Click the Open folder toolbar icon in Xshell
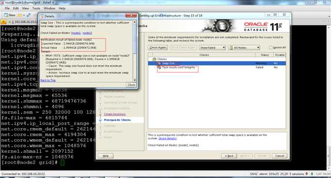Viewport: 331px width, 178px height. (x=20, y=15)
